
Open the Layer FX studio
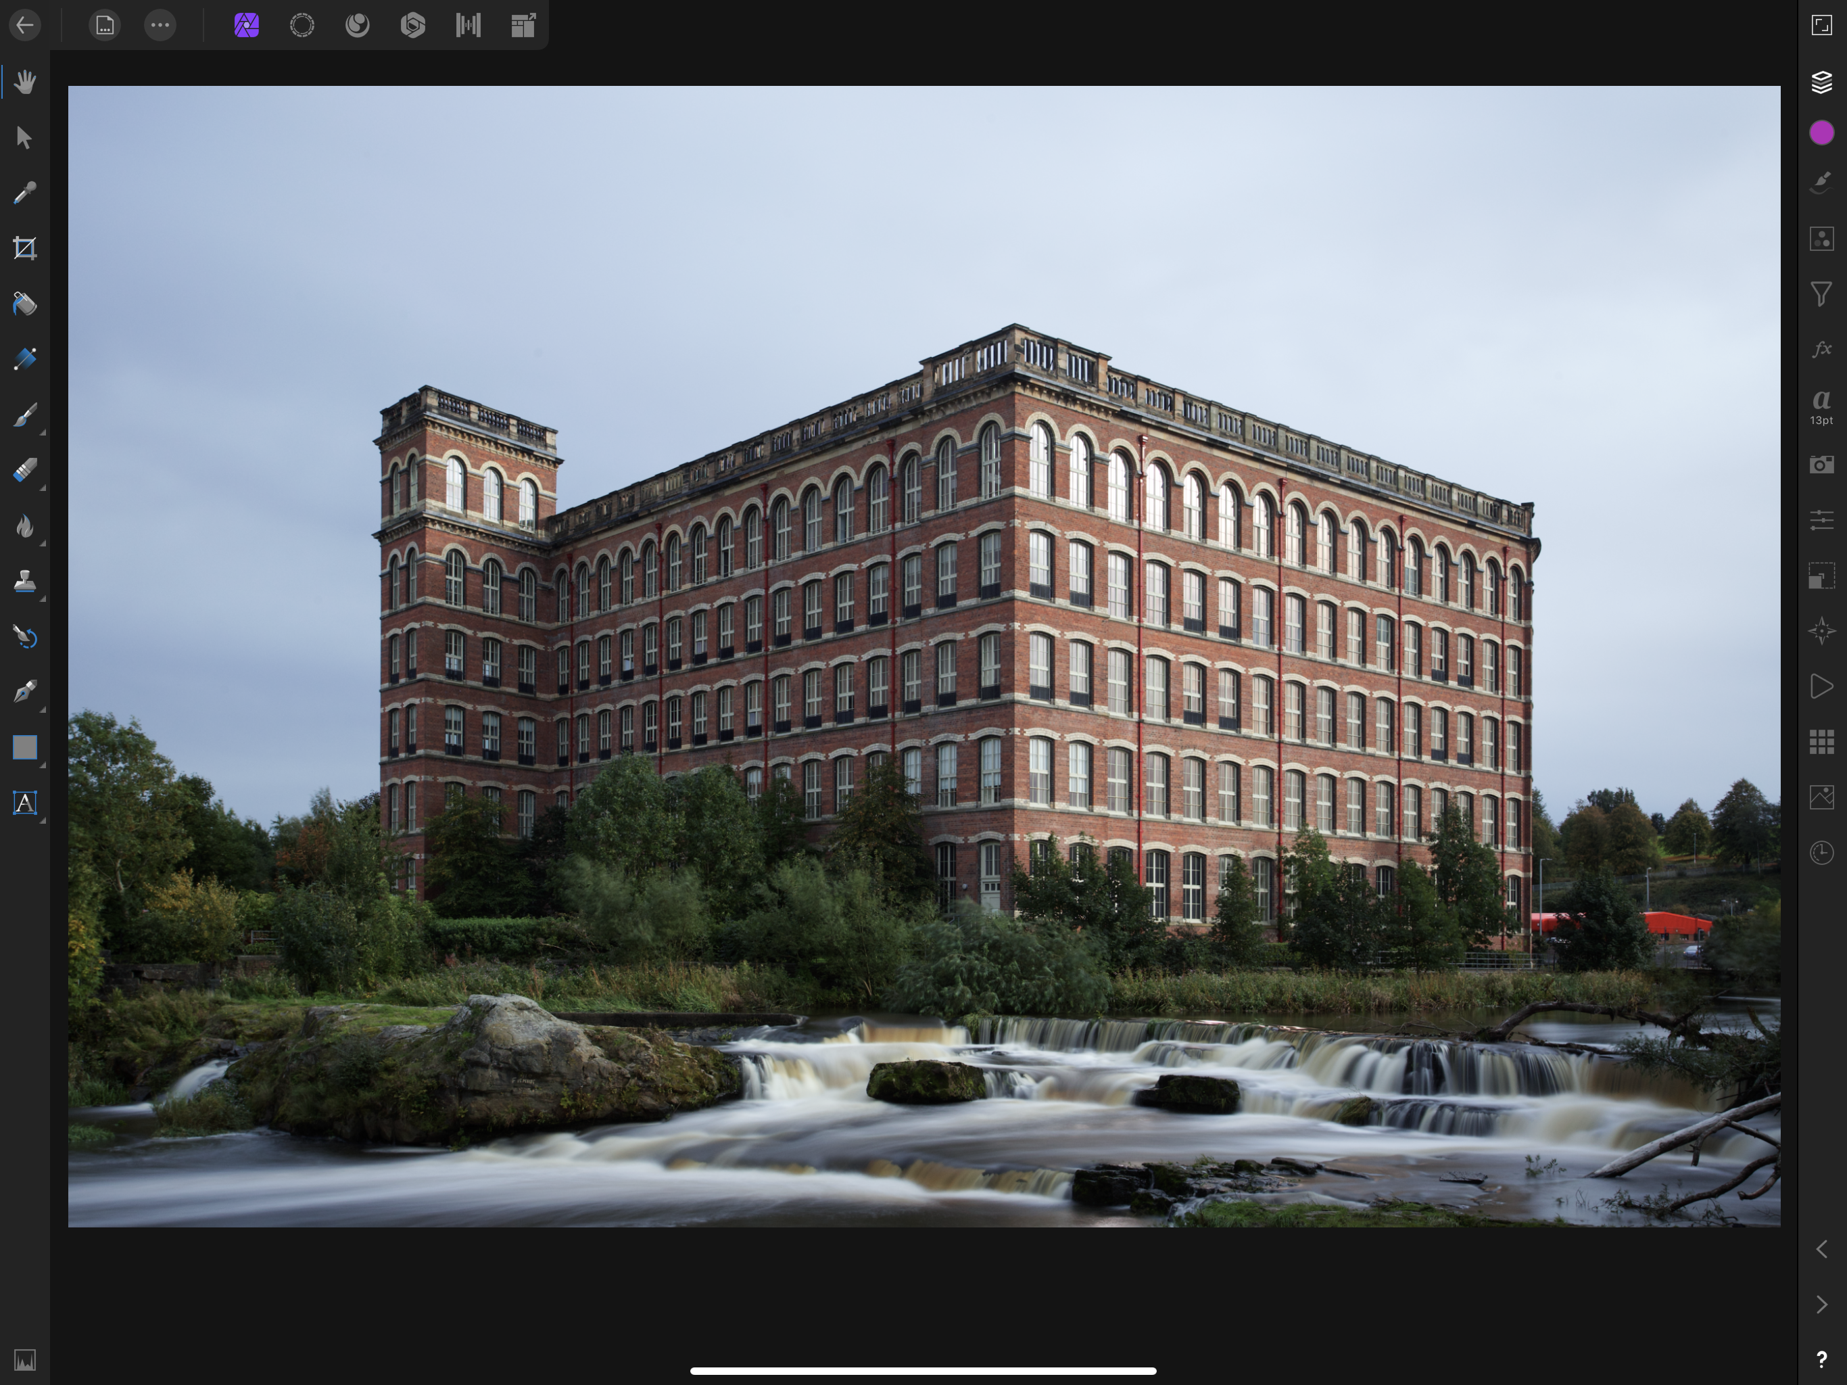click(1821, 349)
